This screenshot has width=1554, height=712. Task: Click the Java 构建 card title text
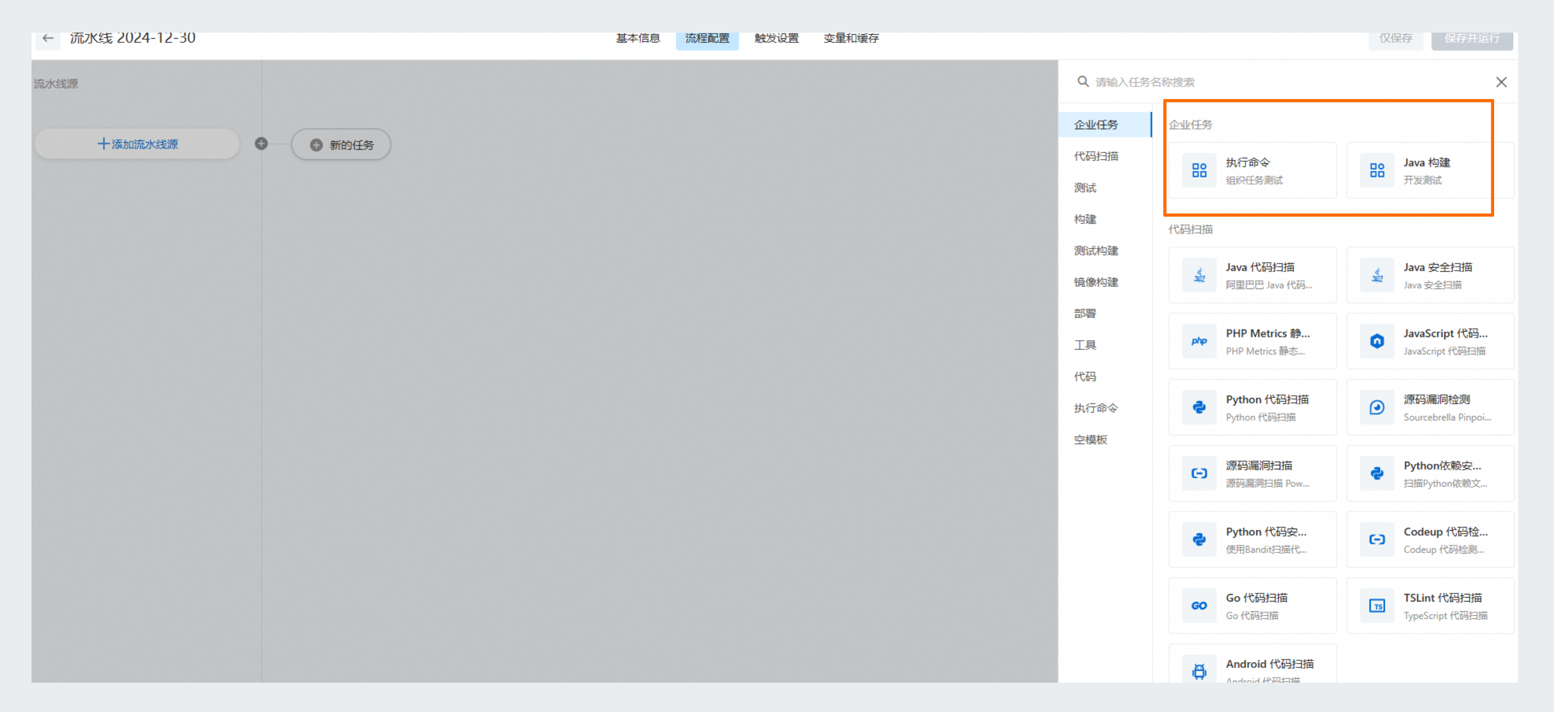(x=1427, y=162)
